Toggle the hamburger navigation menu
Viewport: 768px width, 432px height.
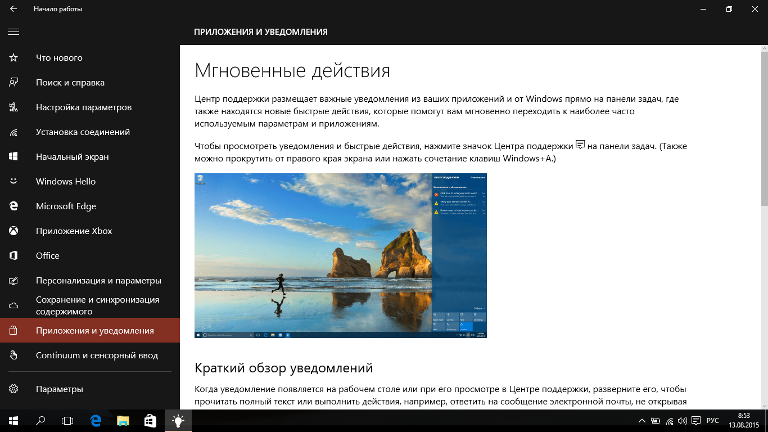coord(13,32)
